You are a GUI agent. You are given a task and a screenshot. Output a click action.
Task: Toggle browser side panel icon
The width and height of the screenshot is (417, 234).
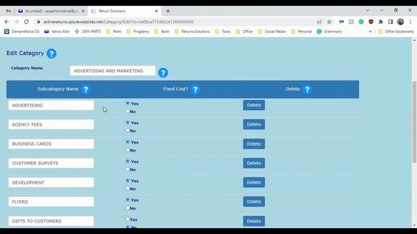(x=390, y=21)
